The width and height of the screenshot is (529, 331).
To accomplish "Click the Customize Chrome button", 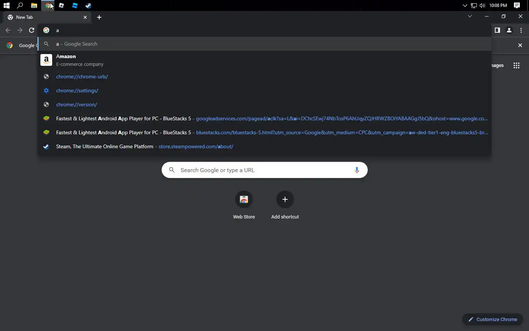I will click(493, 319).
